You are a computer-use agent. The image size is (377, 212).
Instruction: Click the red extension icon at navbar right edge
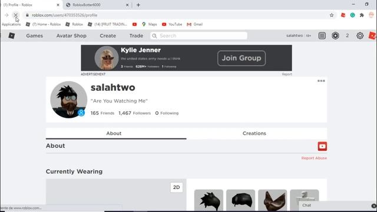click(372, 35)
